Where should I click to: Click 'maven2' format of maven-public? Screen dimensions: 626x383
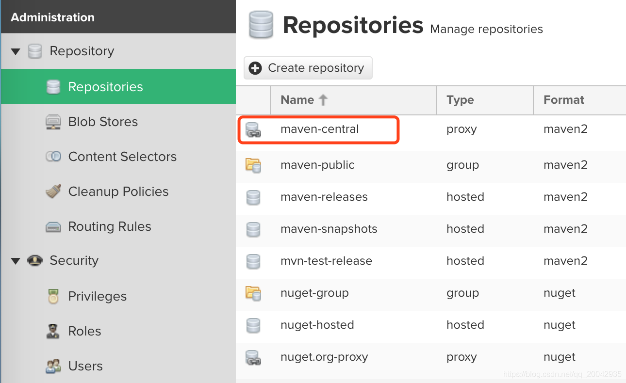click(x=566, y=165)
